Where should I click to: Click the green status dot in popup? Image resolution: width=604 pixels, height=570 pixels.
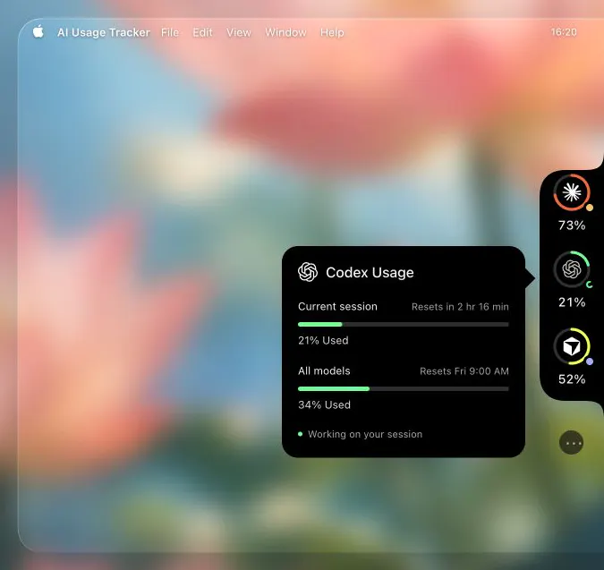click(300, 434)
